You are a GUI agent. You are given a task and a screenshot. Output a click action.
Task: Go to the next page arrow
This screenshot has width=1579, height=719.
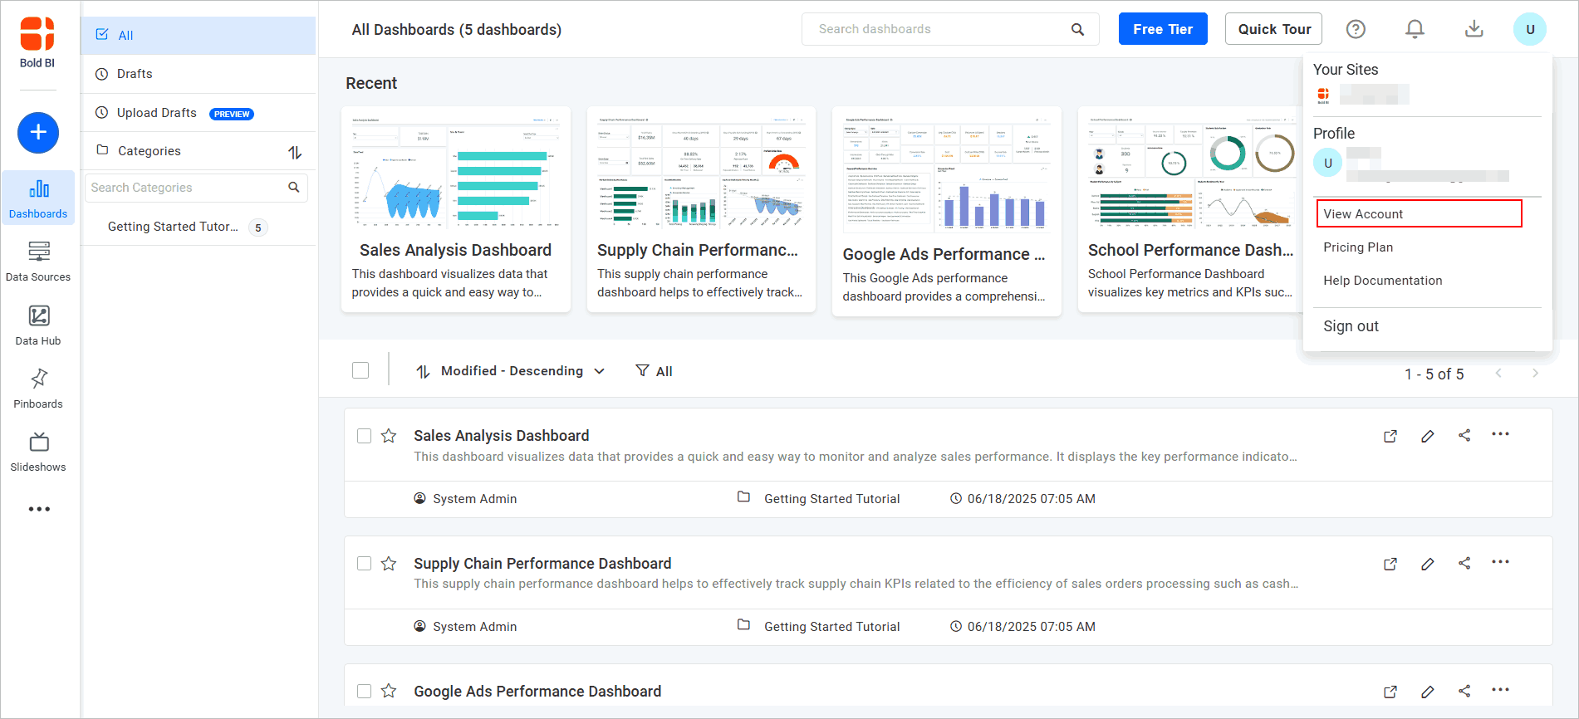point(1535,374)
